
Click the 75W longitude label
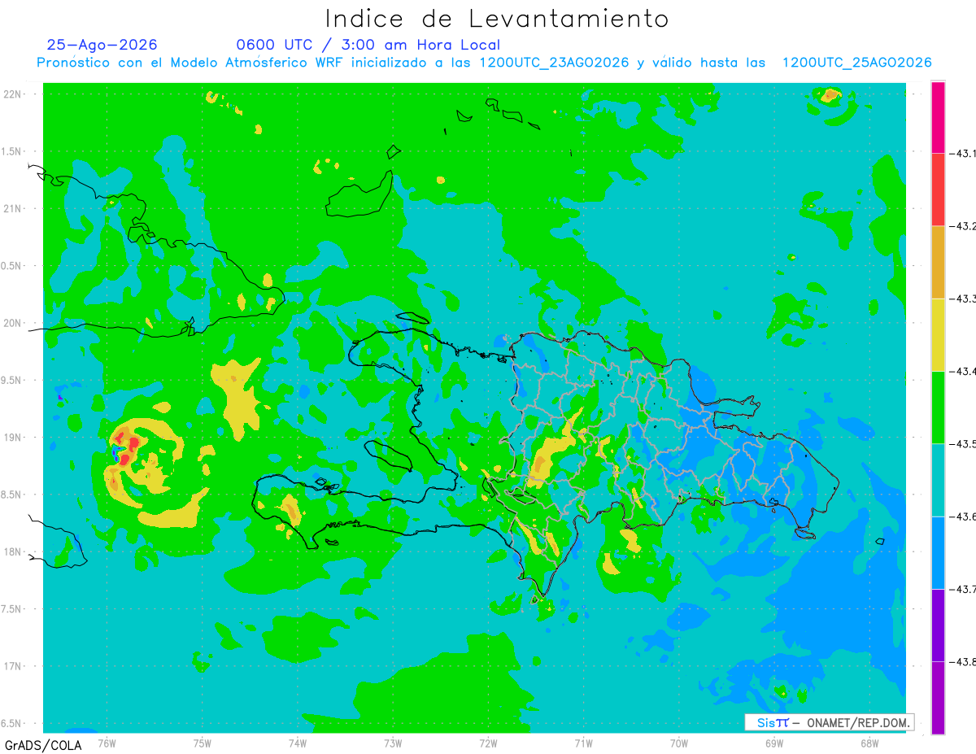coord(203,743)
